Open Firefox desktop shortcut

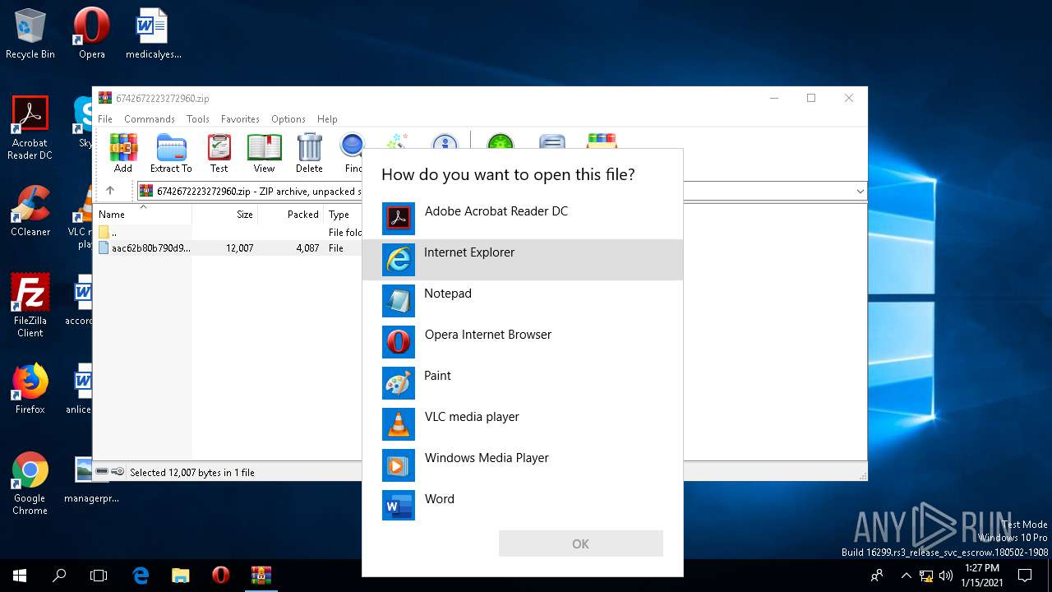[x=30, y=389]
